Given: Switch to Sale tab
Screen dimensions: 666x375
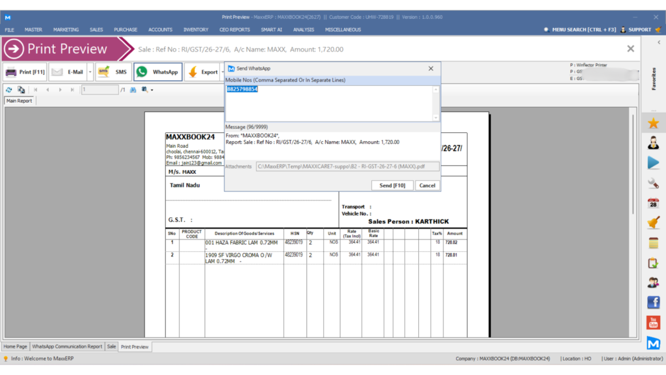Looking at the screenshot, I should 111,346.
